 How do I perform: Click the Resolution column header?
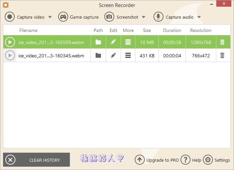pyautogui.click(x=201, y=30)
